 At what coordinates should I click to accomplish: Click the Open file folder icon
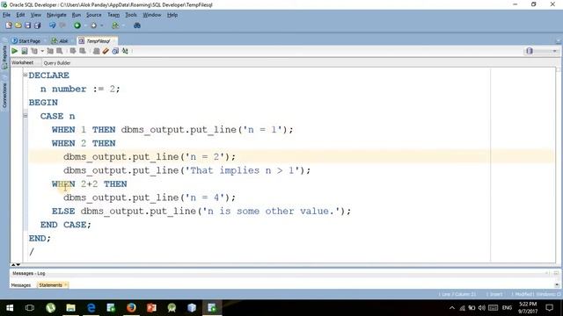pyautogui.click(x=18, y=25)
